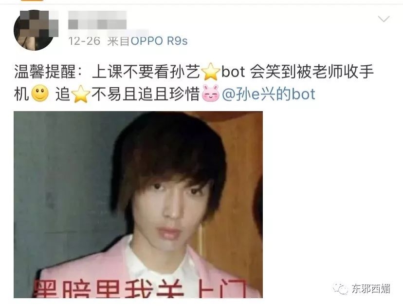The height and width of the screenshot is (306, 403).
Task: Click the 机 character starting line two
Action: click(x=21, y=94)
